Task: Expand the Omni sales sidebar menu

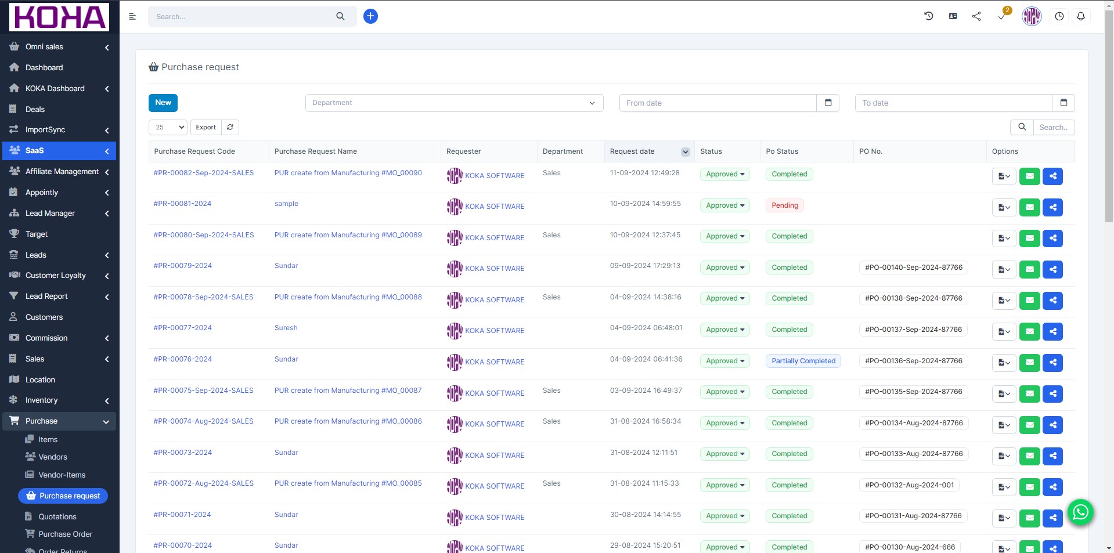Action: point(59,46)
